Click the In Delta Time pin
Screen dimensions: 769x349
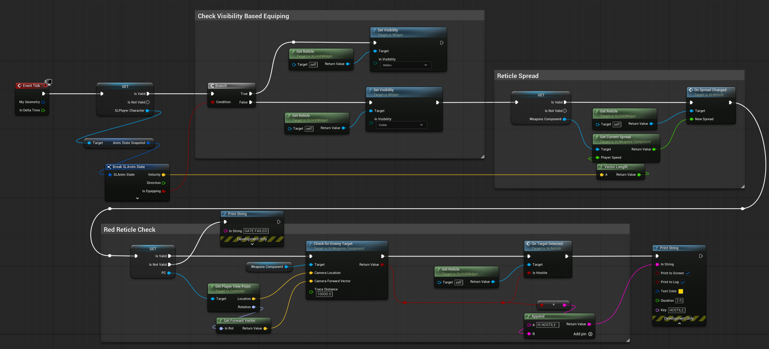click(43, 110)
